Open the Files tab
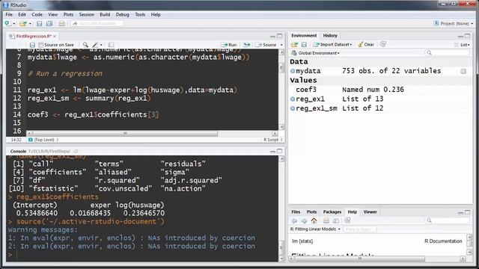The image size is (479, 269). [x=296, y=212]
